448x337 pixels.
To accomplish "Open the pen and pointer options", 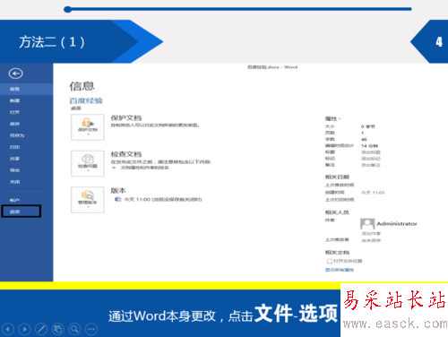I will [x=41, y=329].
